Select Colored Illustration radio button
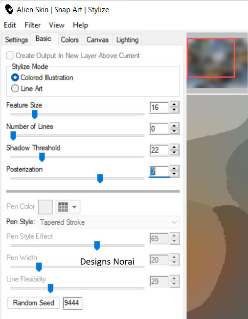This screenshot has width=248, height=319. coord(15,78)
